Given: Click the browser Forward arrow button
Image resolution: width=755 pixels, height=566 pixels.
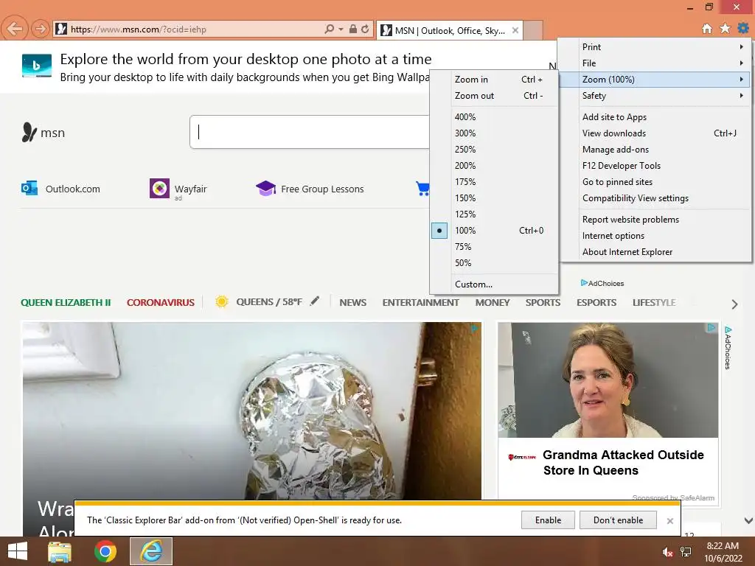Looking at the screenshot, I should [41, 29].
